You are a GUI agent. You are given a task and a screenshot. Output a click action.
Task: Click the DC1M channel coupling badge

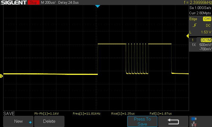click(206, 40)
